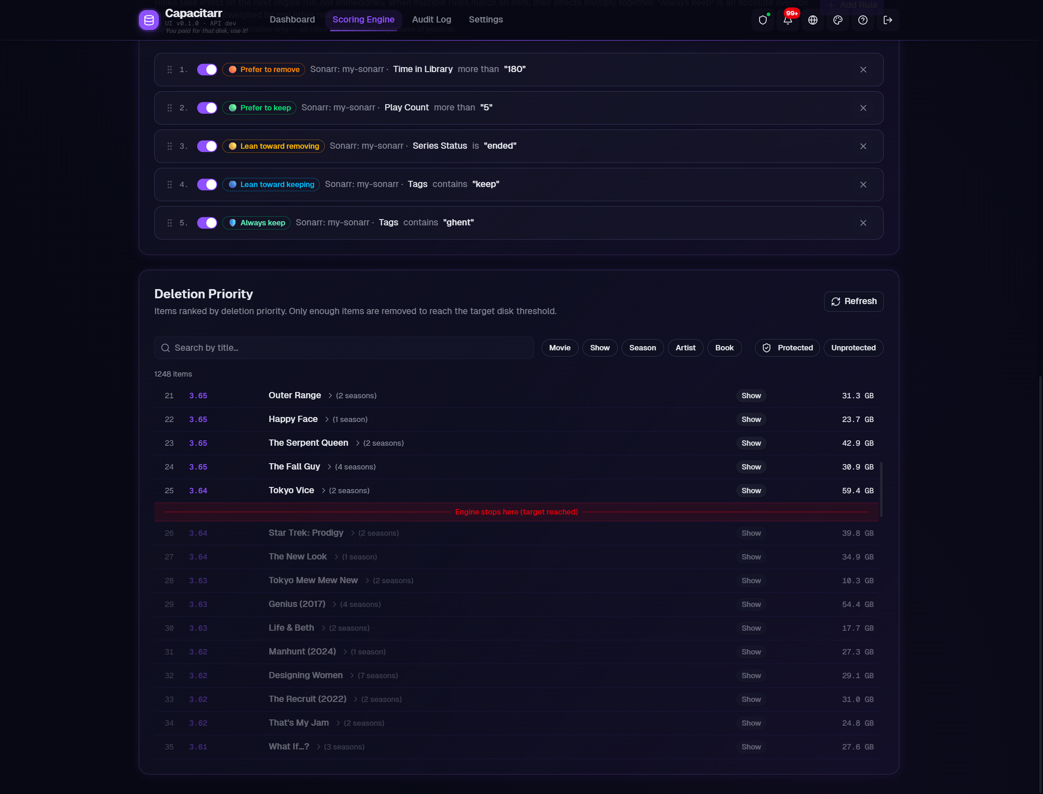Delete the Time in Library rule
Screen dimensions: 1043x794
tap(863, 70)
